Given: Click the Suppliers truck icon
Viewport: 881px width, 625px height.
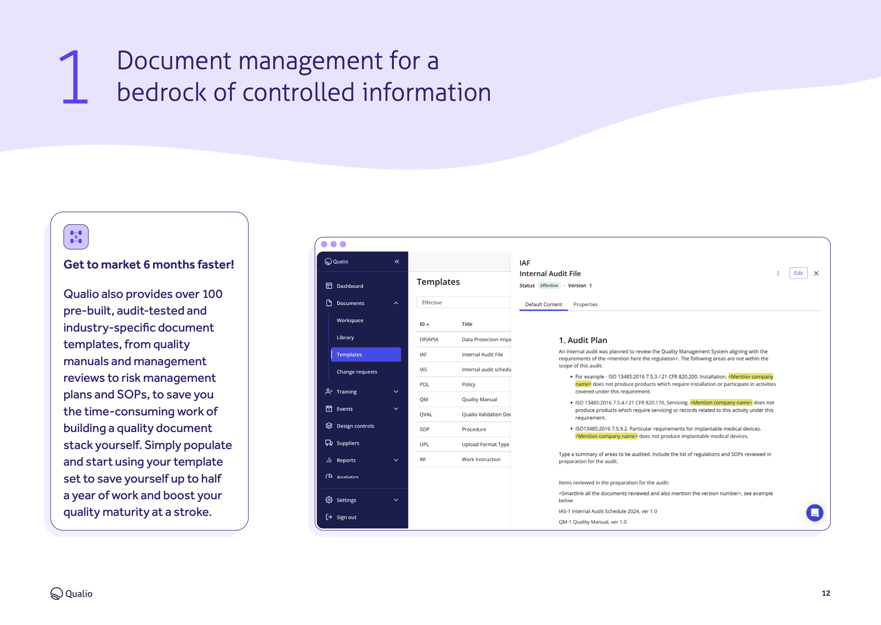Looking at the screenshot, I should (329, 443).
